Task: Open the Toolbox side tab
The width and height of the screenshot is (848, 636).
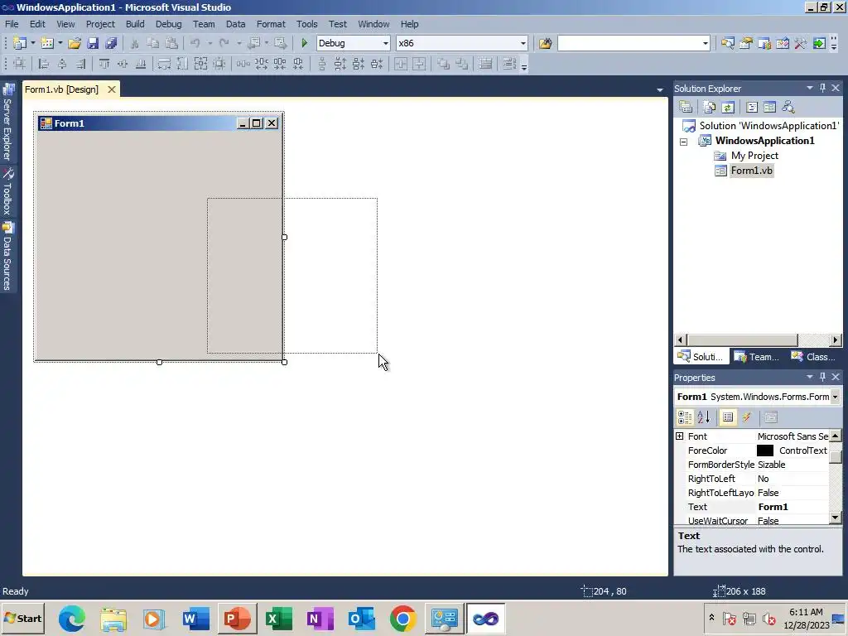Action: [x=7, y=191]
